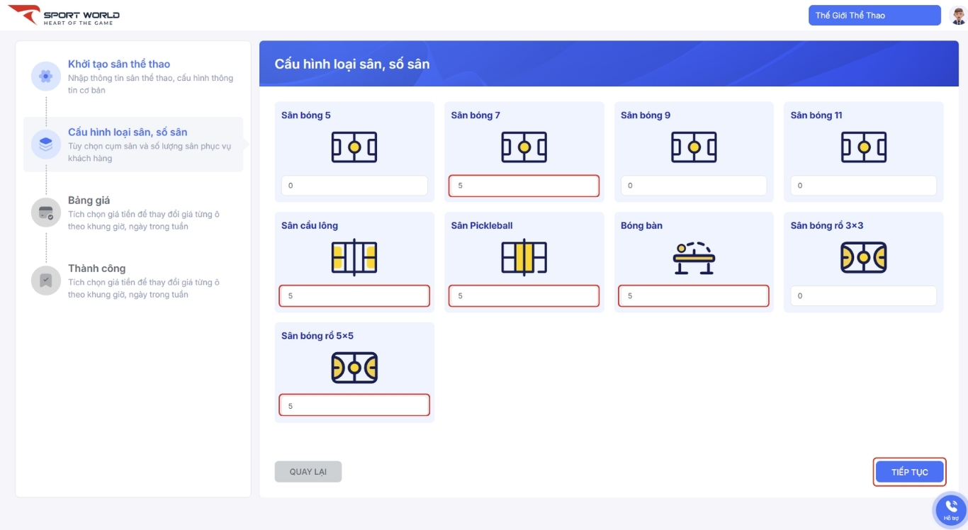Click the Sân bóng 11 quantity input
Viewport: 968px width, 530px height.
(x=863, y=186)
